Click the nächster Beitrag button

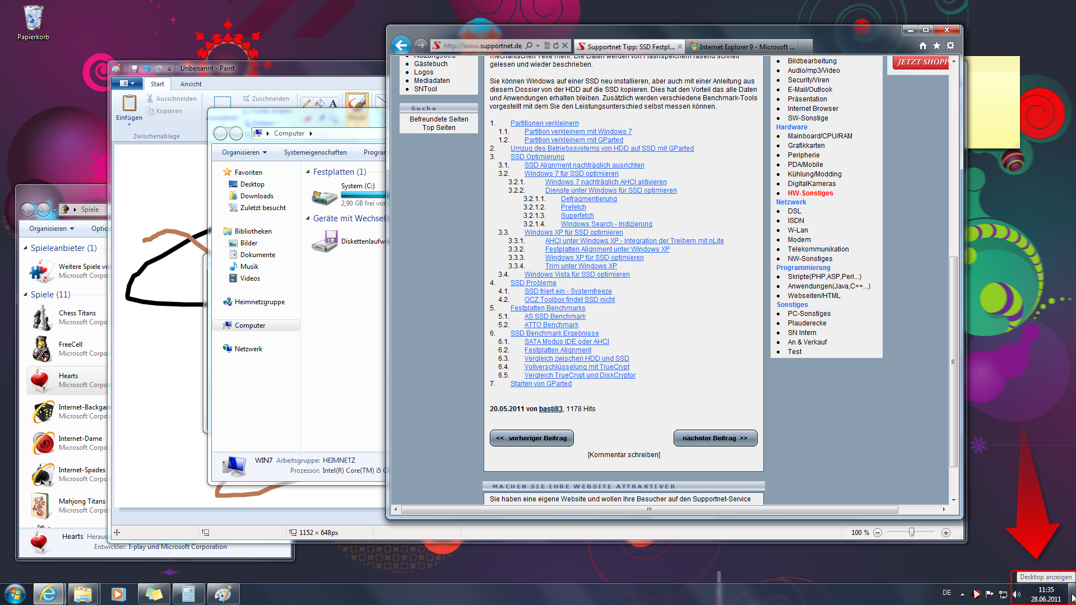tap(715, 438)
